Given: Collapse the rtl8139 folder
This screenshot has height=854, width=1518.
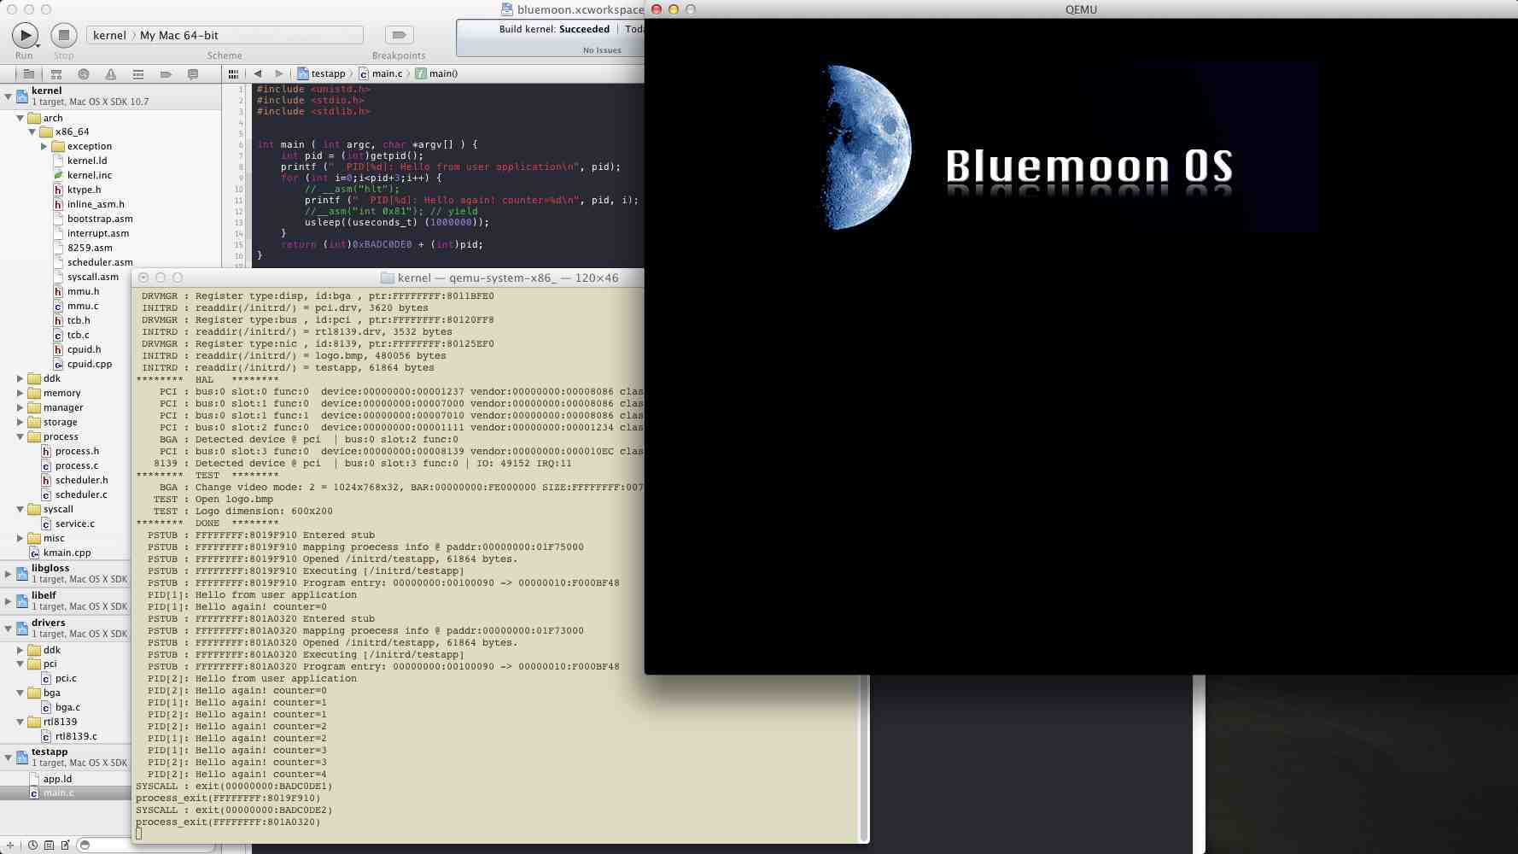Looking at the screenshot, I should point(20,722).
